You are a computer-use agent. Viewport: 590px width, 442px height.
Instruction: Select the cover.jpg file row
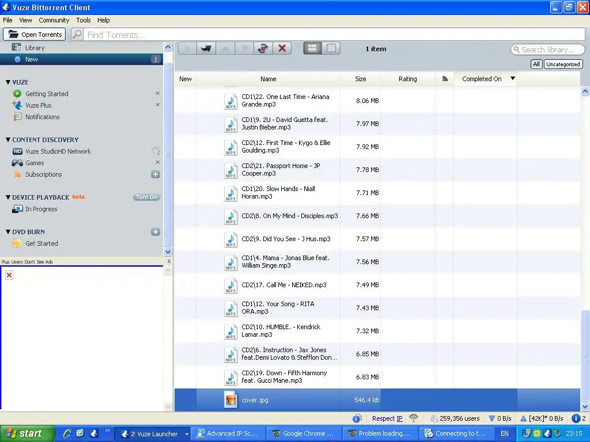[x=377, y=400]
